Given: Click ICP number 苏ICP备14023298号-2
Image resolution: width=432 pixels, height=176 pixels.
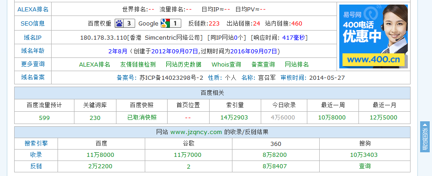Looking at the screenshot, I should pyautogui.click(x=171, y=78).
